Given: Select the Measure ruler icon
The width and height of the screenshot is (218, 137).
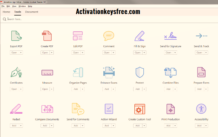Looking at the screenshot, I should pos(47,73).
